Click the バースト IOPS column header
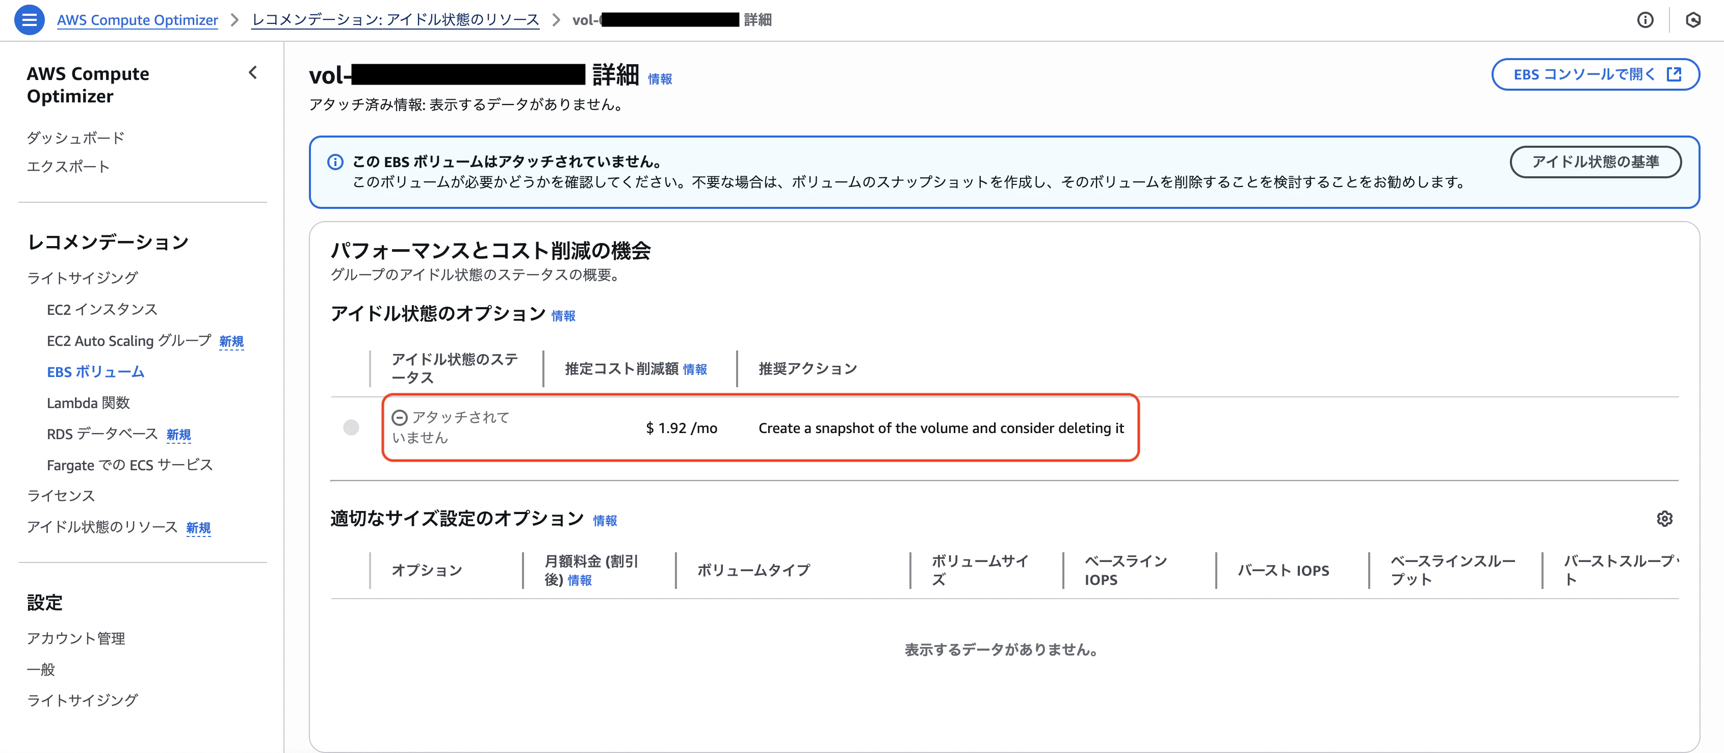The width and height of the screenshot is (1724, 753). pos(1283,571)
